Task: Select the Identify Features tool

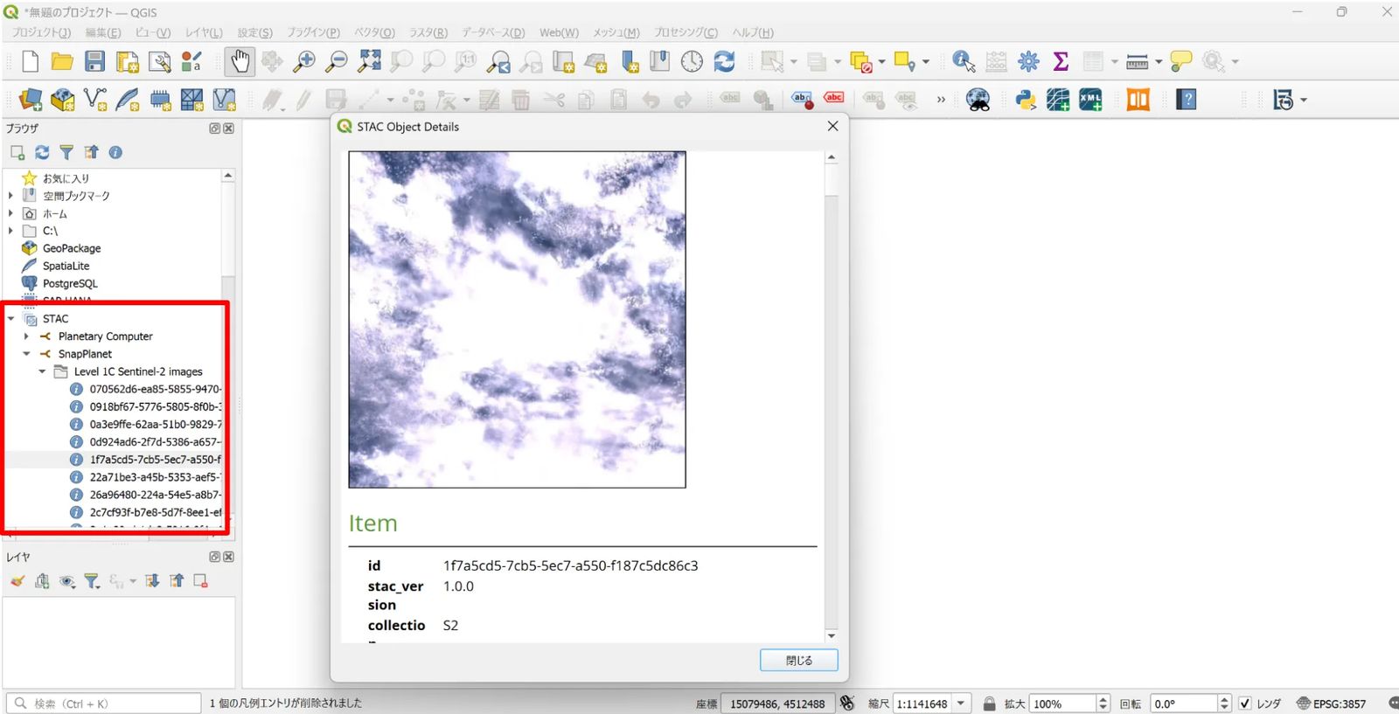Action: (964, 61)
